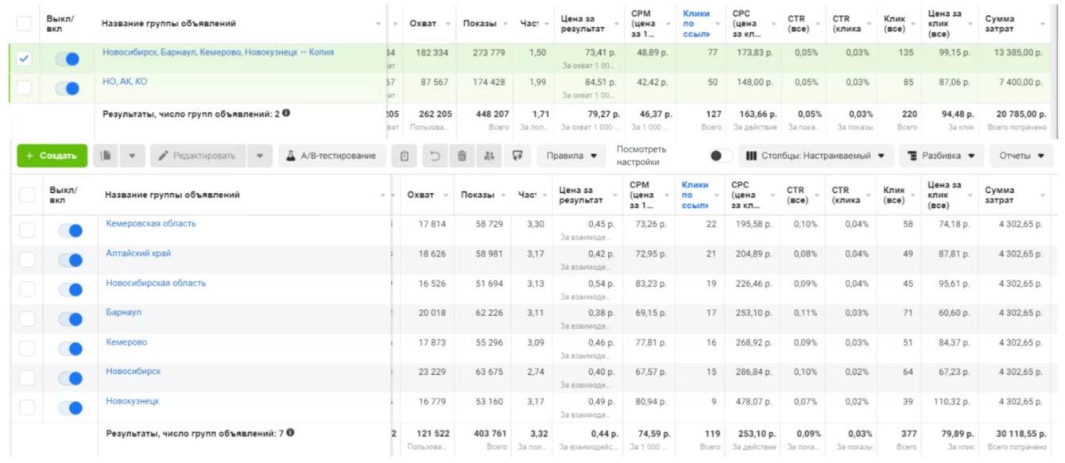Sort by lower Клики по ссылке column header

(694, 195)
